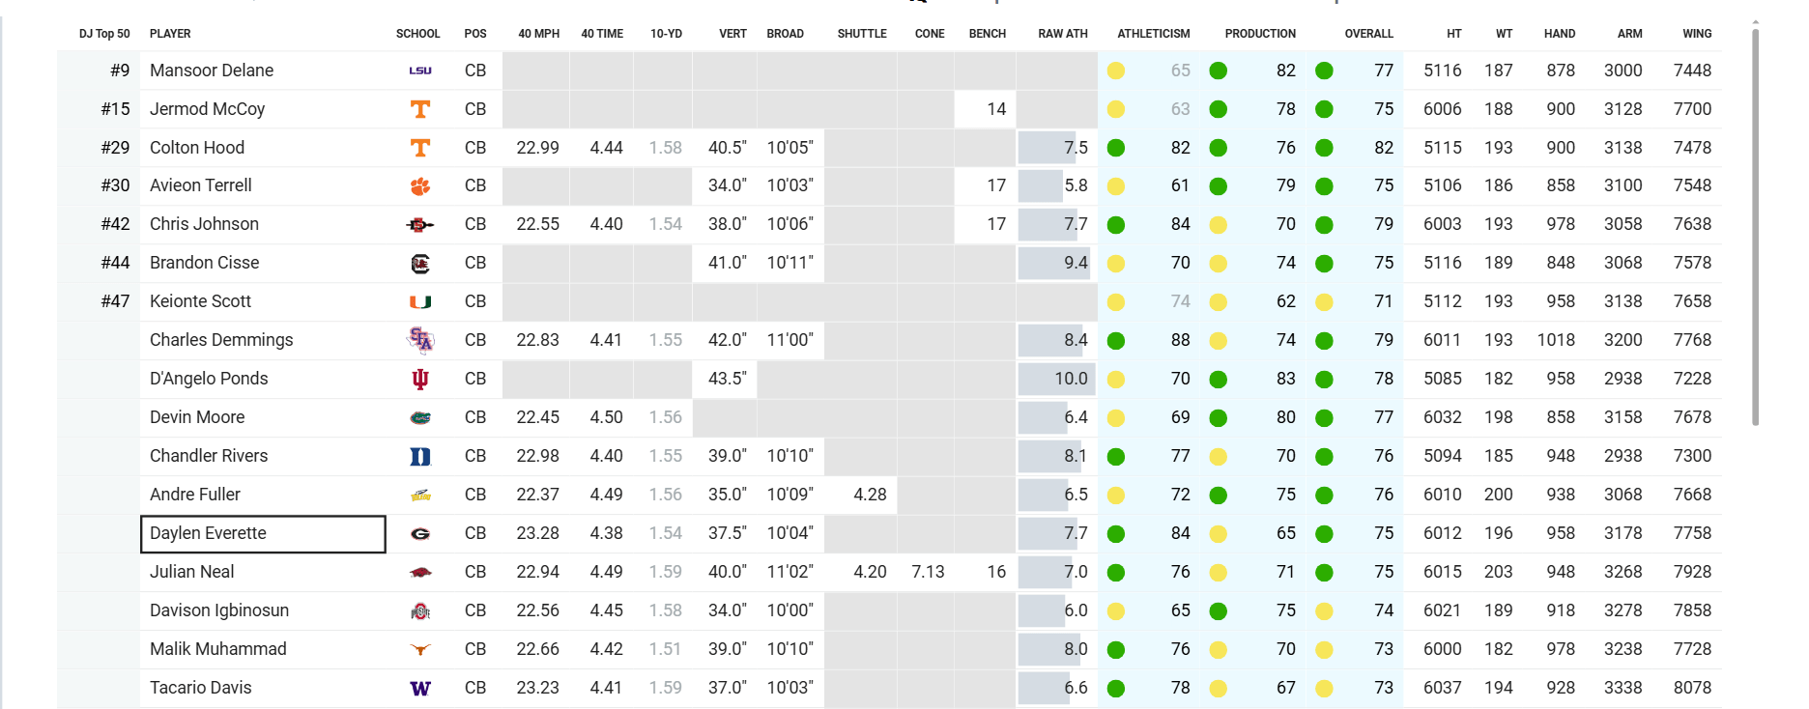Click the ATHLETICISM column header
Viewport: 1809px width, 709px height.
click(x=1153, y=34)
